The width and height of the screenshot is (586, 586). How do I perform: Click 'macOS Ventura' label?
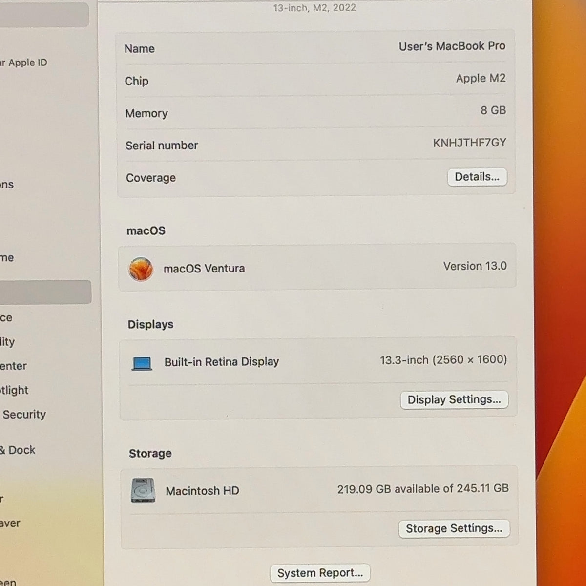point(204,269)
